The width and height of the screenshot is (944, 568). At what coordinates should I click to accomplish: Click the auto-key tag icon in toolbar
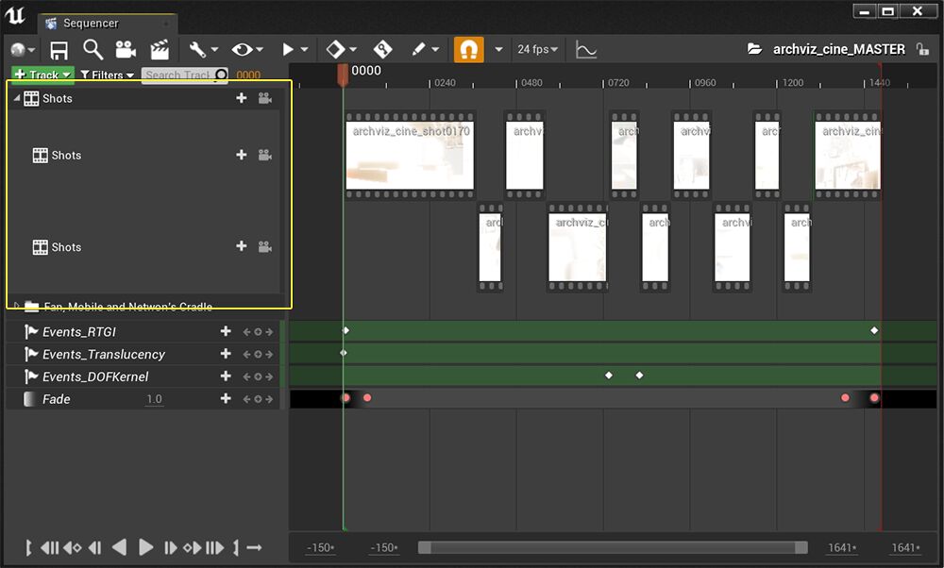point(382,49)
